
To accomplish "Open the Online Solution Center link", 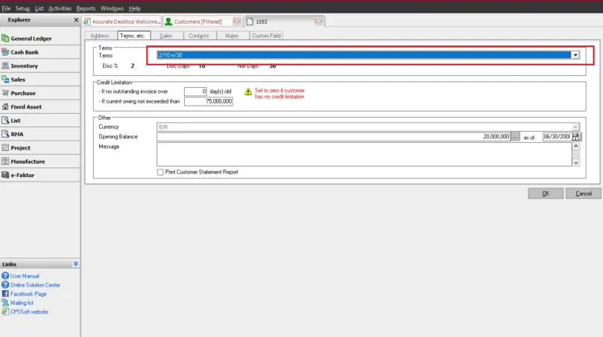I will (x=35, y=285).
